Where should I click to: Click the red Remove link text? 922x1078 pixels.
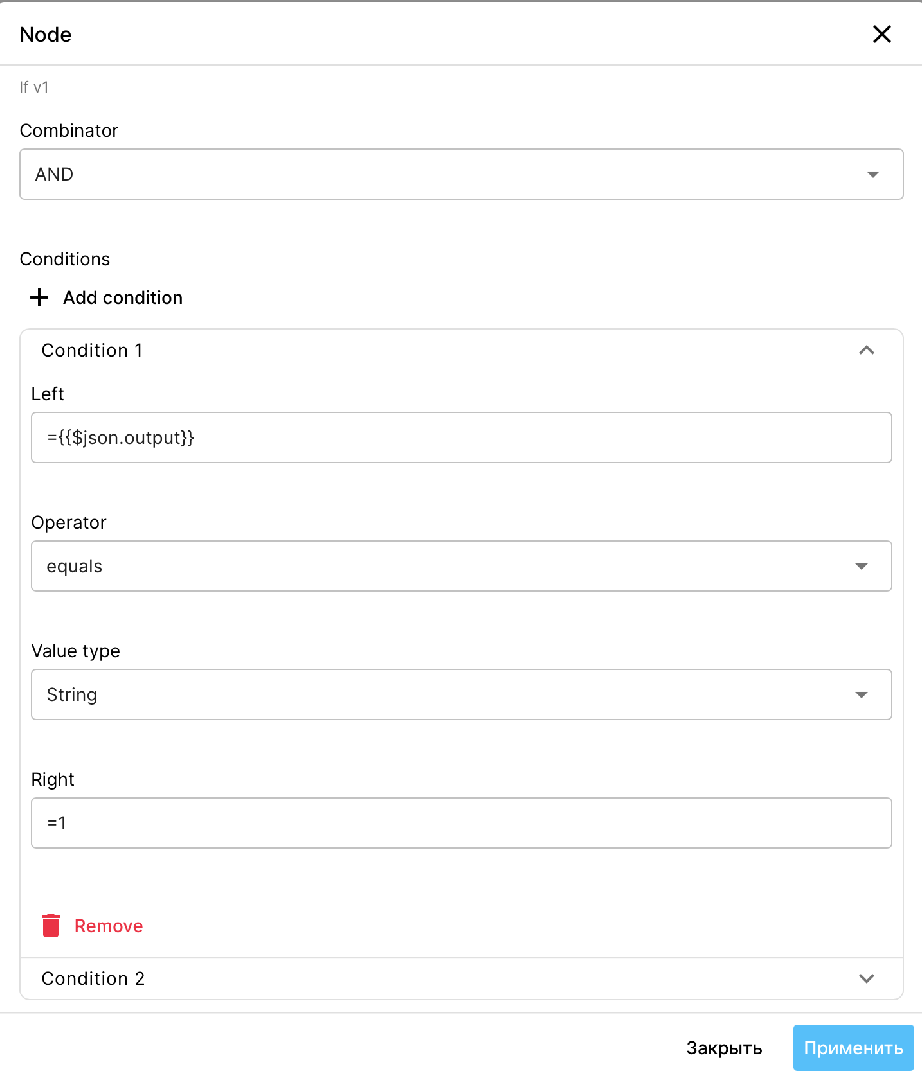click(109, 926)
